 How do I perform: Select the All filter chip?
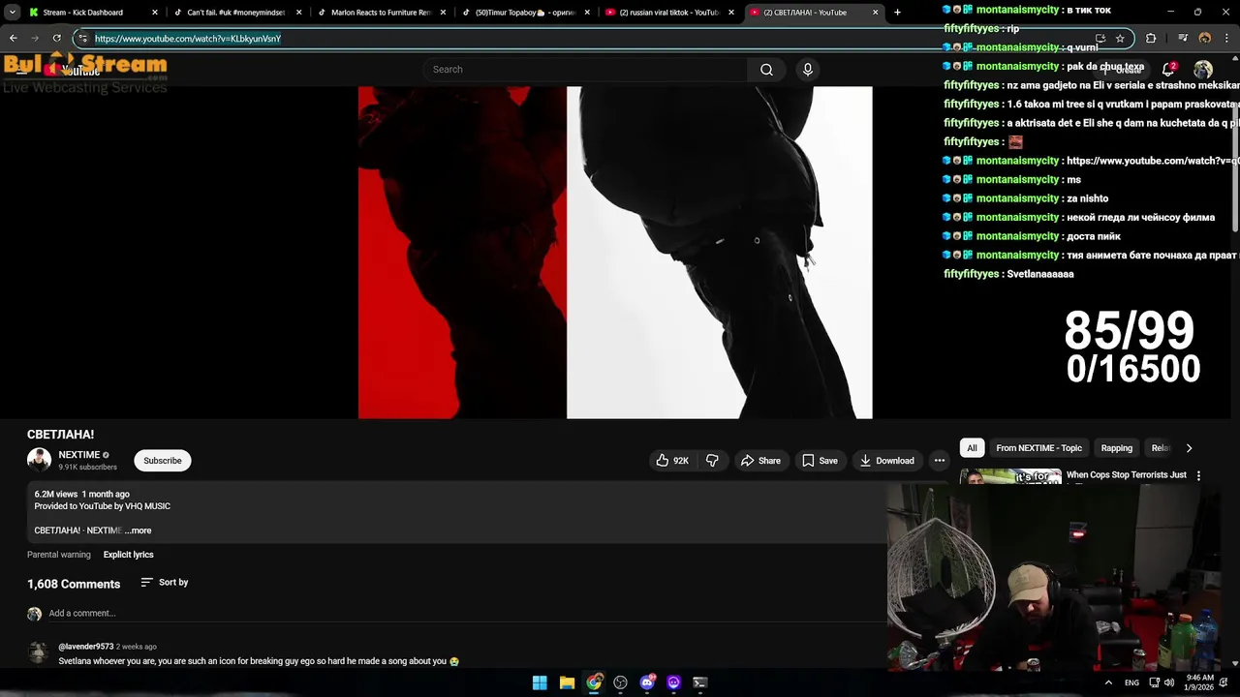coord(972,448)
